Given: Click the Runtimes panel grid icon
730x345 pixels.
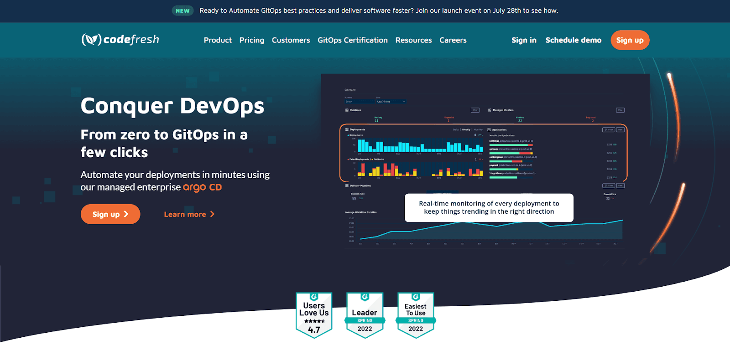Looking at the screenshot, I should (347, 110).
